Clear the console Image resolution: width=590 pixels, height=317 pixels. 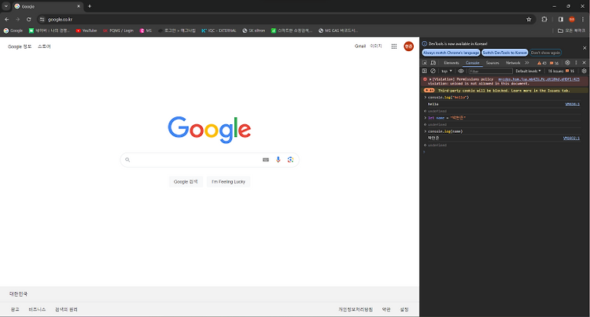click(433, 71)
